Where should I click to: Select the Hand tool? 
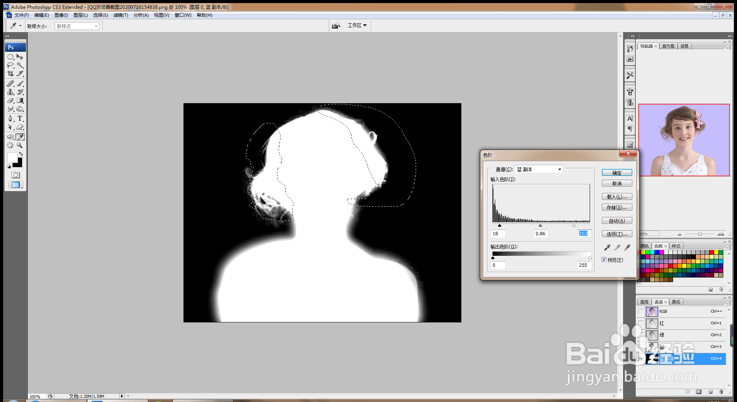coord(10,145)
